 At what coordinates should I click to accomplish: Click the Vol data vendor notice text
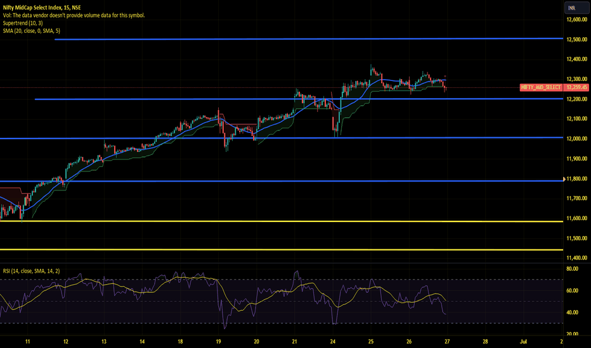tap(74, 15)
